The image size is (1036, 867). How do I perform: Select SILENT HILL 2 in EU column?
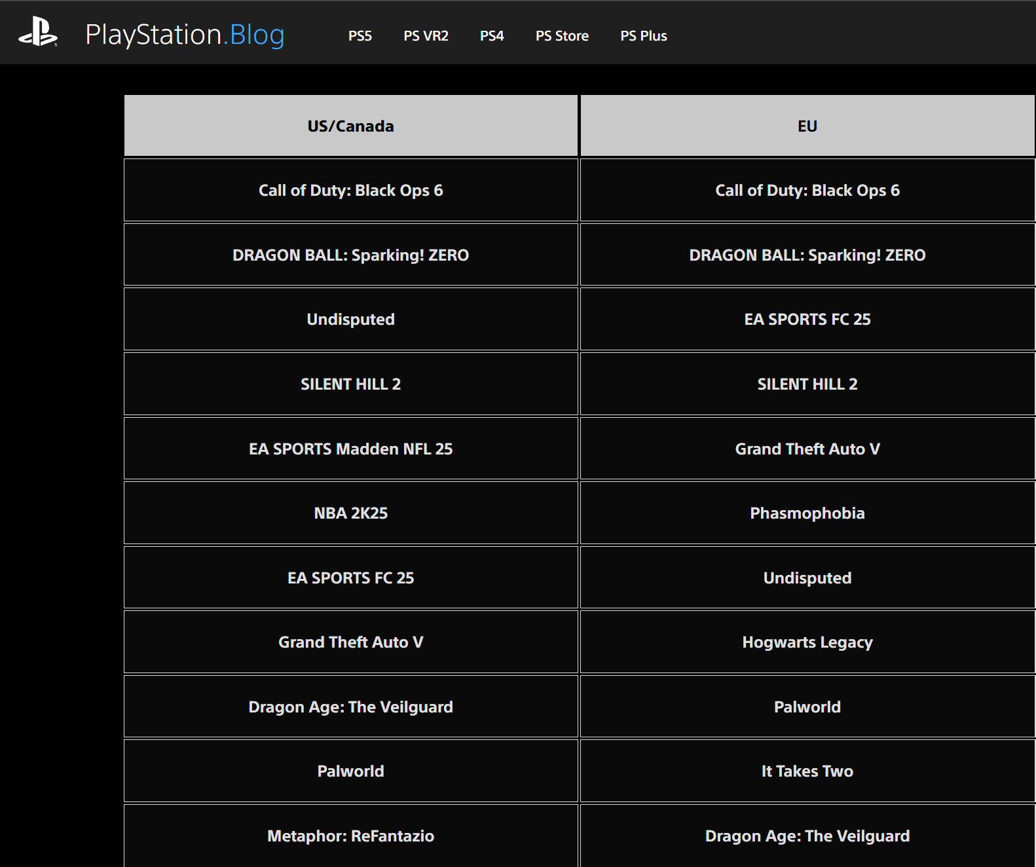pos(807,384)
